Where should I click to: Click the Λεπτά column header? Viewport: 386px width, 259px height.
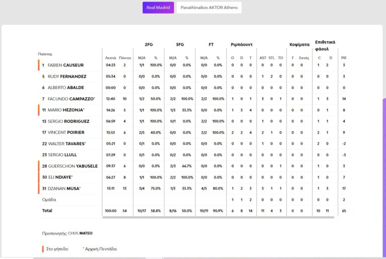point(111,58)
